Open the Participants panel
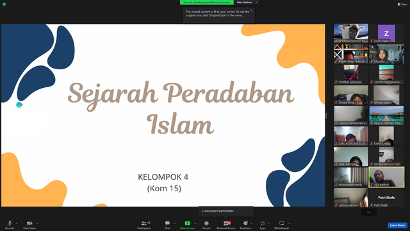410x231 pixels. point(143,225)
